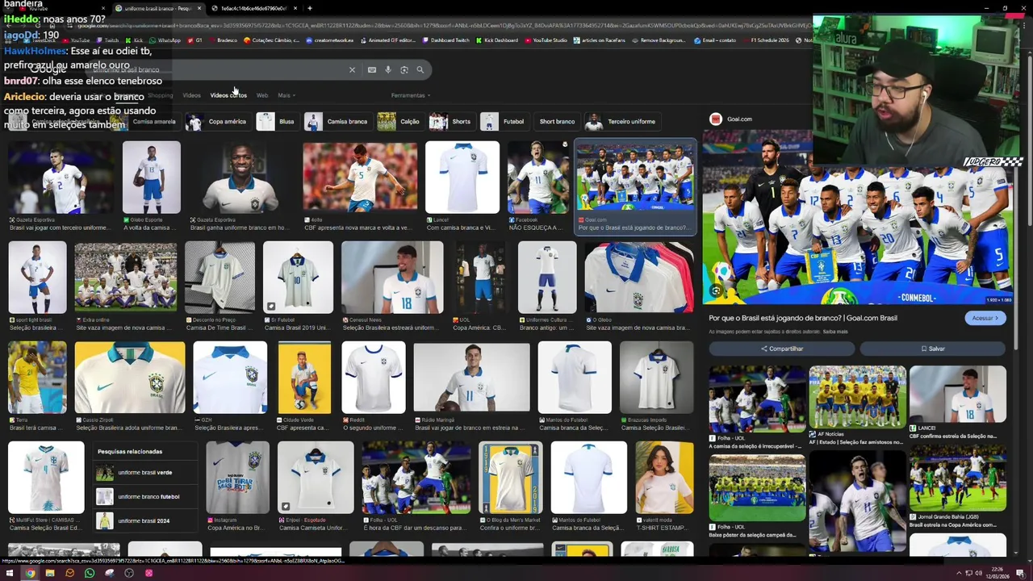Click the magnifier search button

tap(420, 70)
